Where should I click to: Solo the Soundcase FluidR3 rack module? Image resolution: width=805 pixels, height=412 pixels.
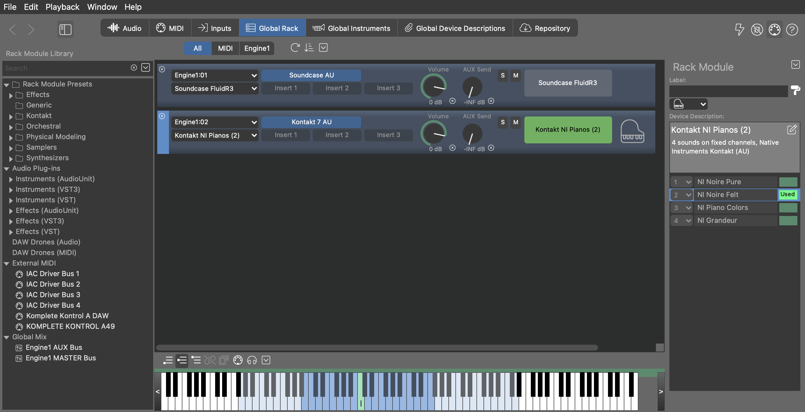click(502, 75)
